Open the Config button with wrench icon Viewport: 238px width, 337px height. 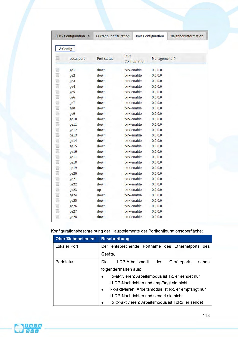pyautogui.click(x=65, y=49)
